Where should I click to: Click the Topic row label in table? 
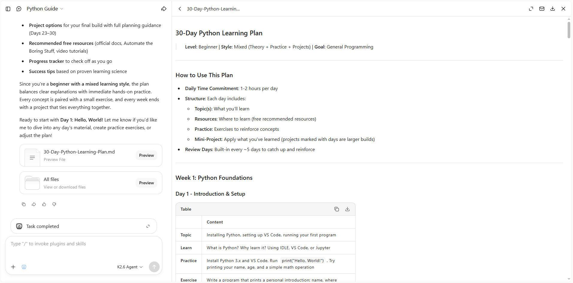point(186,235)
